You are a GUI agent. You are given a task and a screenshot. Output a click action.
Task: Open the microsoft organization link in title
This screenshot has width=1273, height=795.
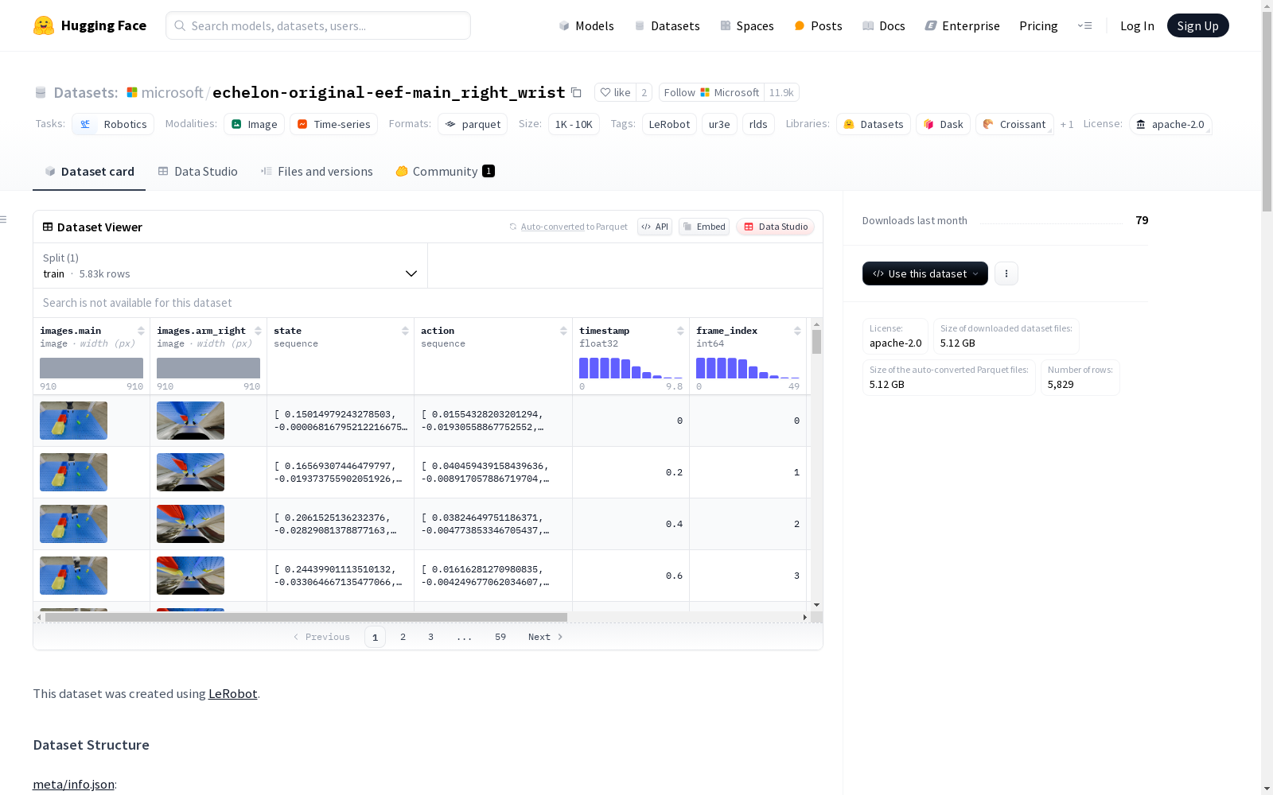click(x=173, y=92)
